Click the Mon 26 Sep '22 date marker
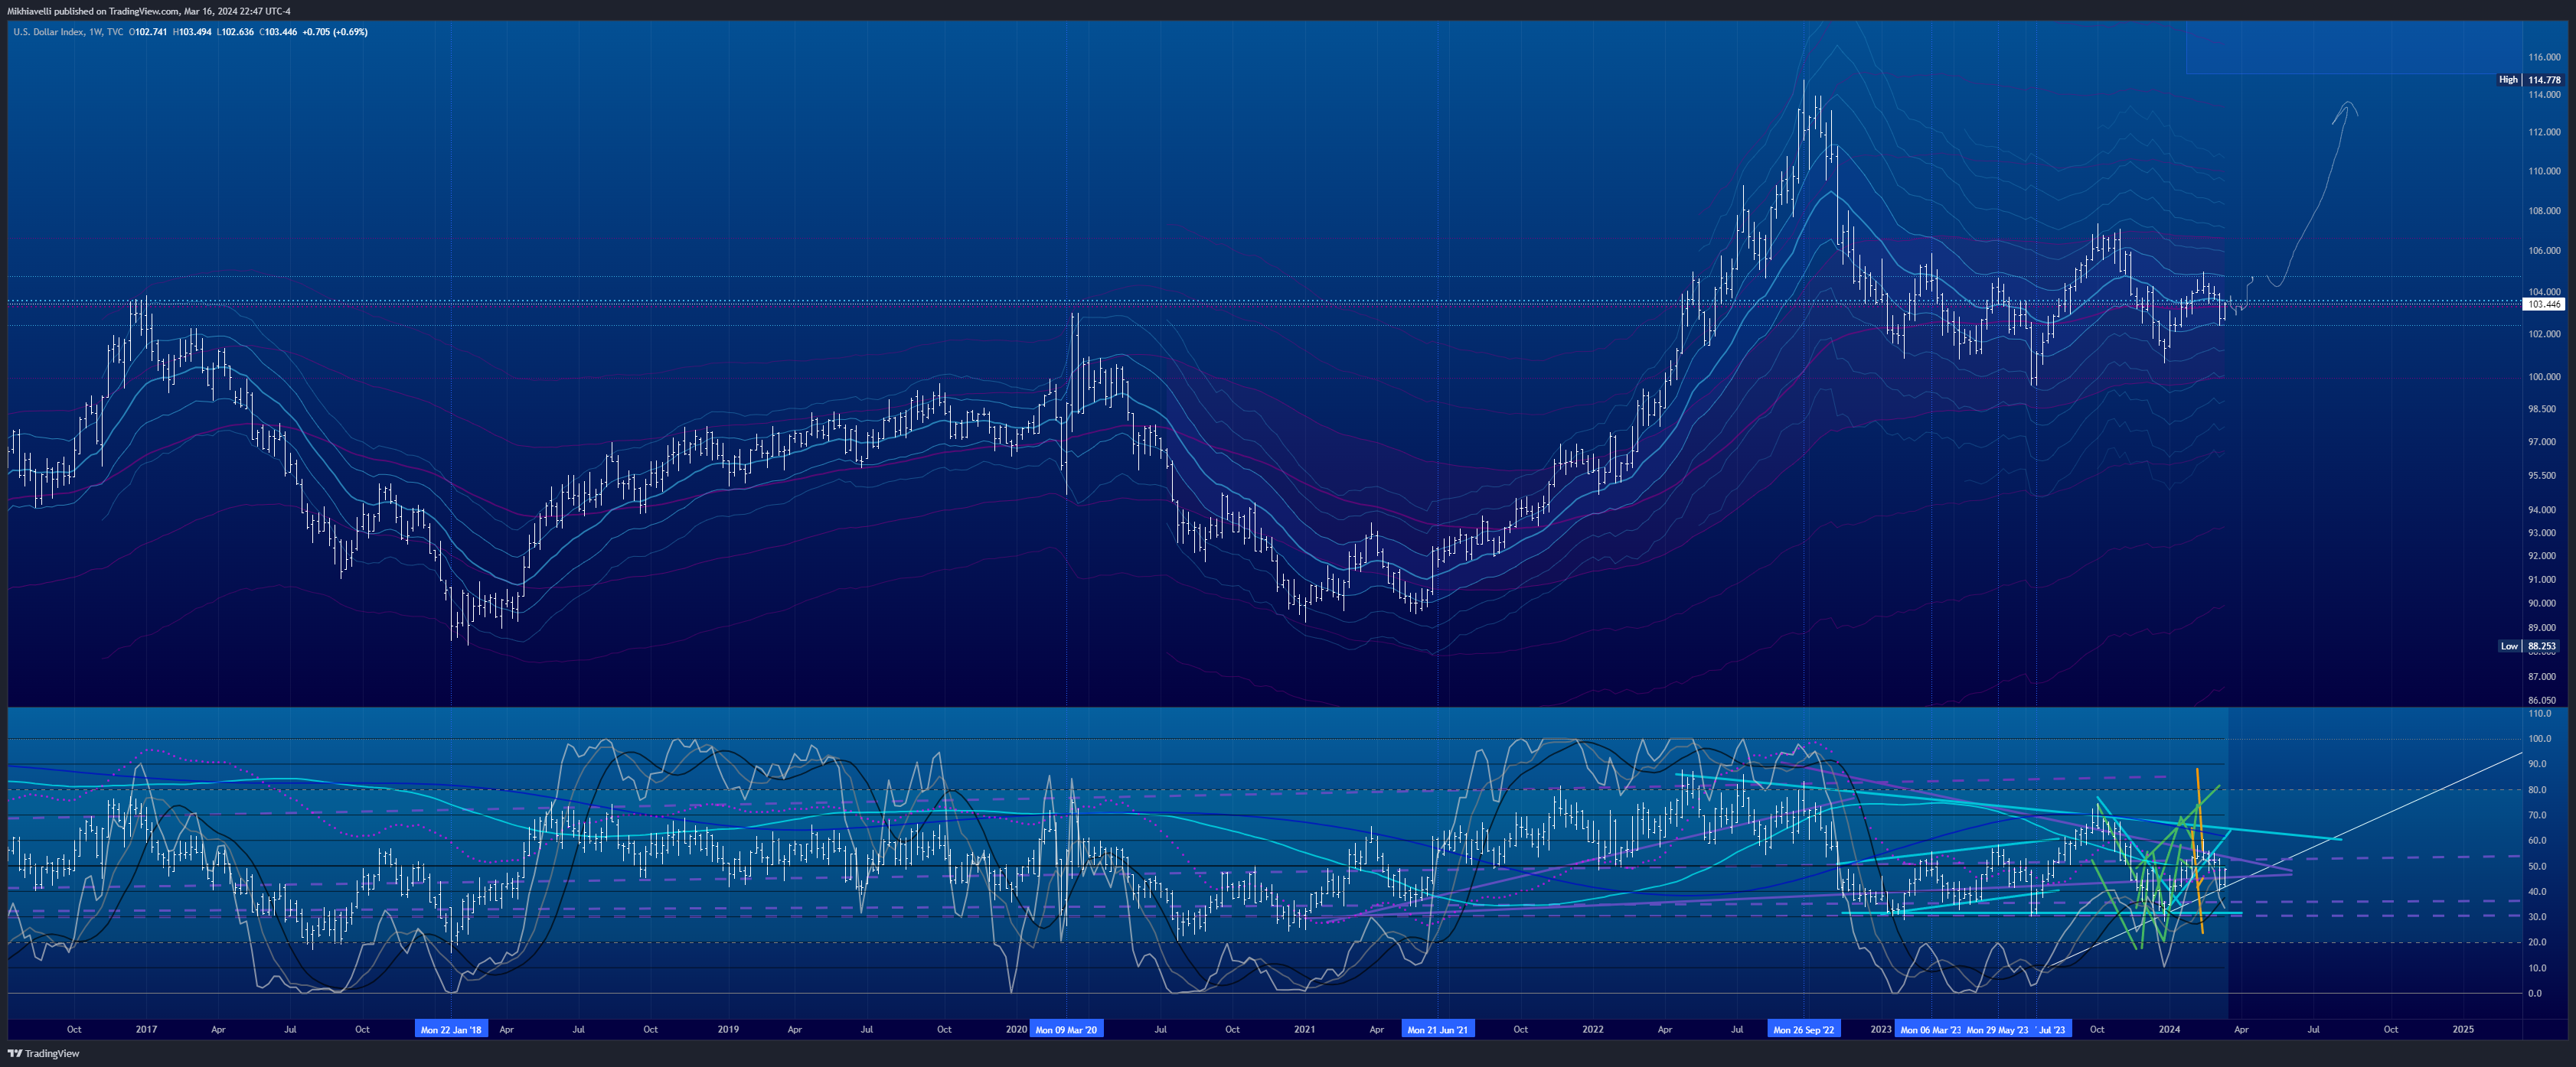The image size is (2576, 1067). [x=1804, y=1029]
